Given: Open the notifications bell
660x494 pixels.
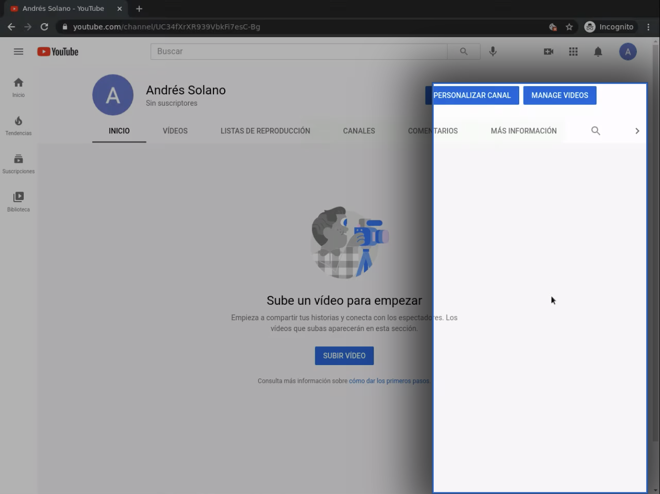Looking at the screenshot, I should click(598, 51).
